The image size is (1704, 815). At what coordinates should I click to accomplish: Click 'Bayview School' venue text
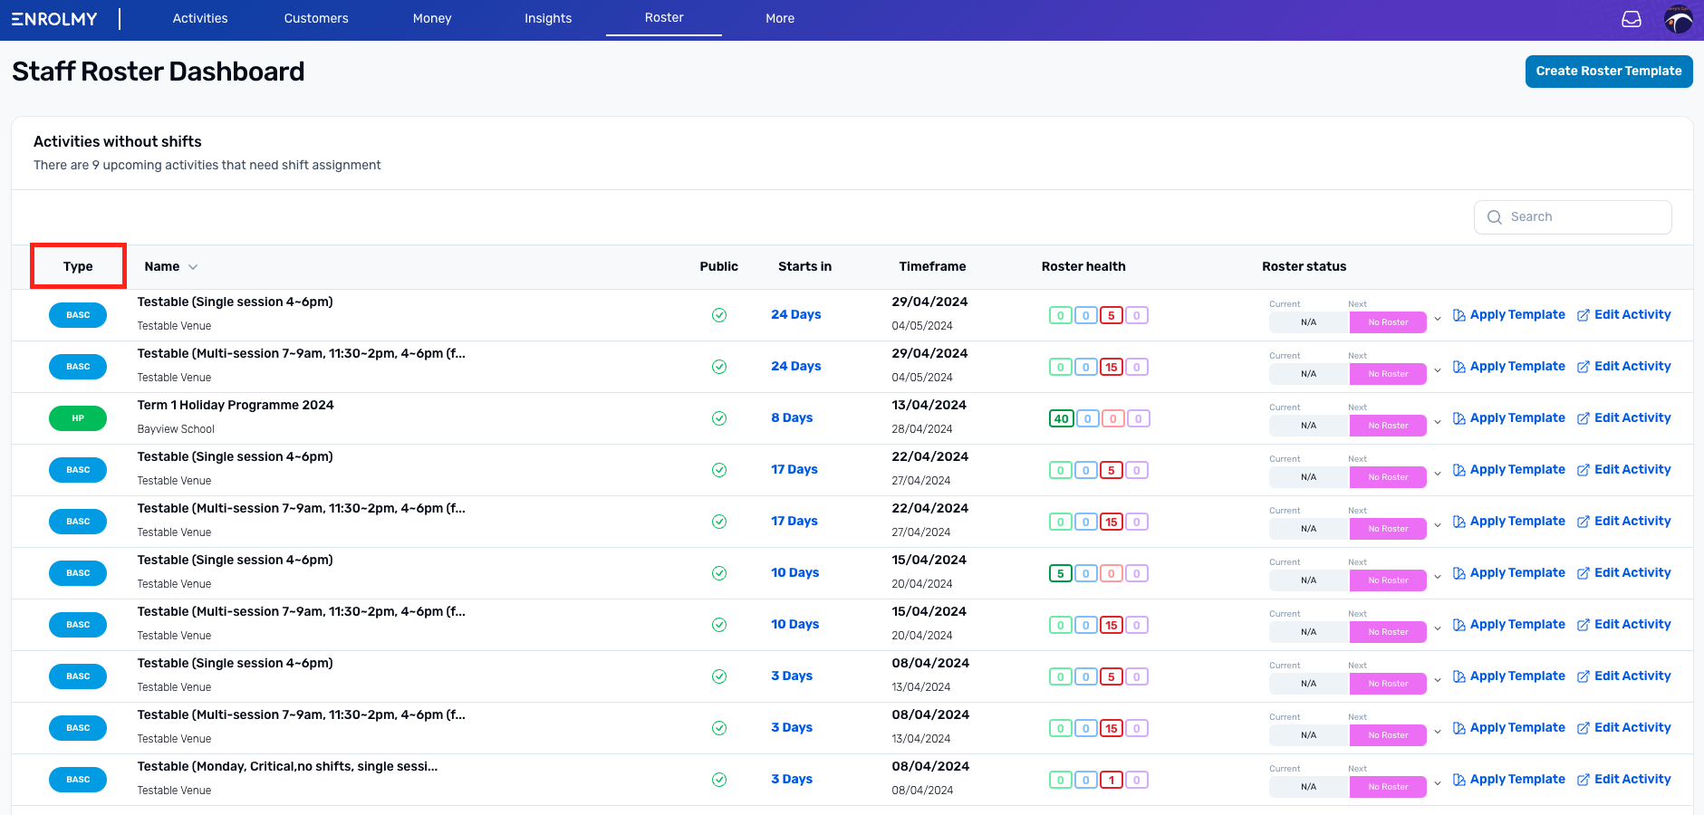click(176, 429)
